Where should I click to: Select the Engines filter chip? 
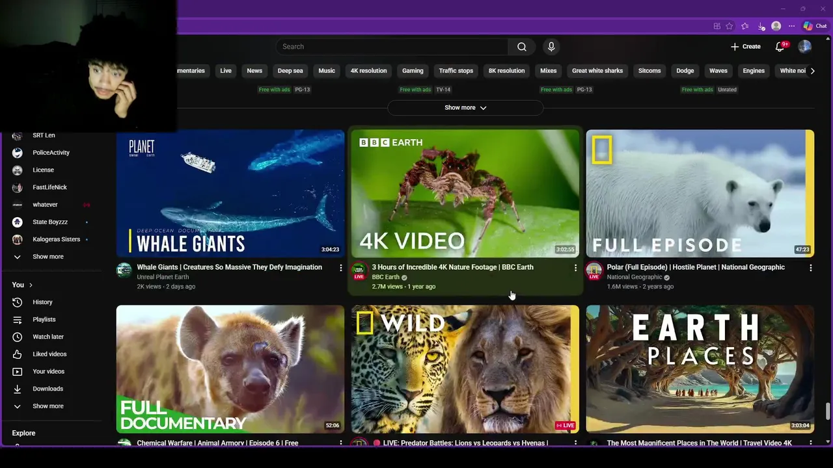(754, 71)
